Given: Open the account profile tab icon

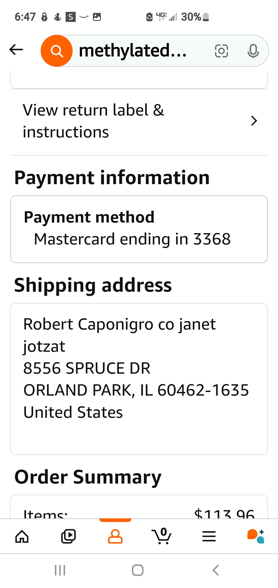Looking at the screenshot, I should pos(115,536).
